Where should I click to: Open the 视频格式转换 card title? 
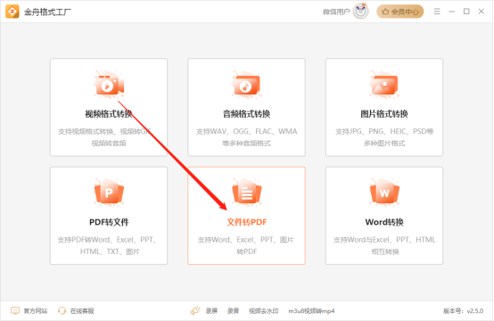click(109, 114)
